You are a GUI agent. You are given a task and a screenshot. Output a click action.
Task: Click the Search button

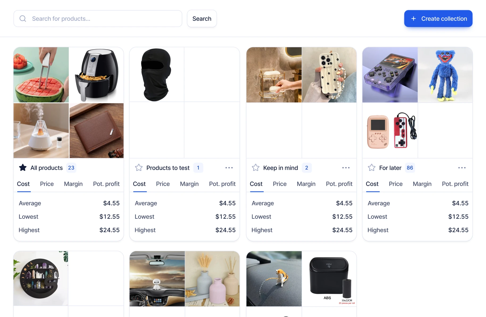(202, 19)
